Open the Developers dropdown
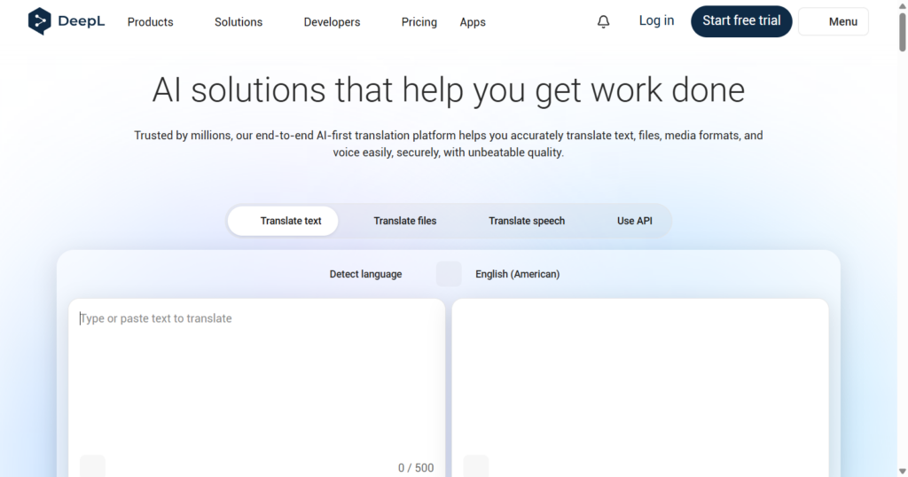Viewport: 908px width, 477px height. (332, 22)
